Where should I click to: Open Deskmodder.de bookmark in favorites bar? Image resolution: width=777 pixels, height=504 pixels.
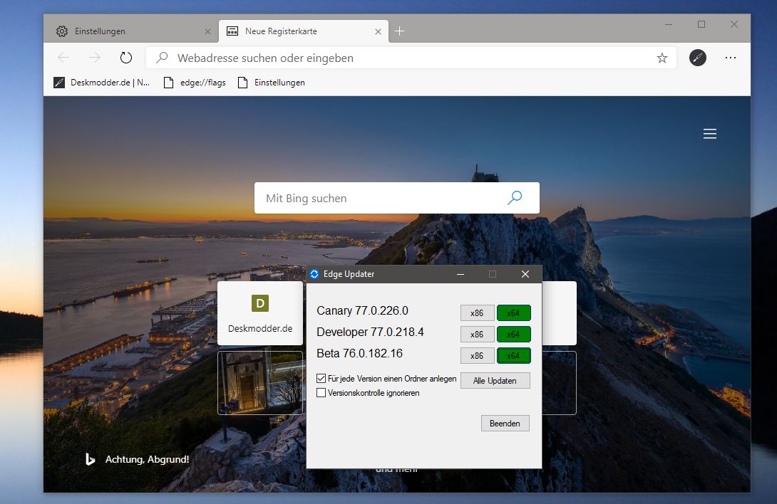[x=102, y=83]
